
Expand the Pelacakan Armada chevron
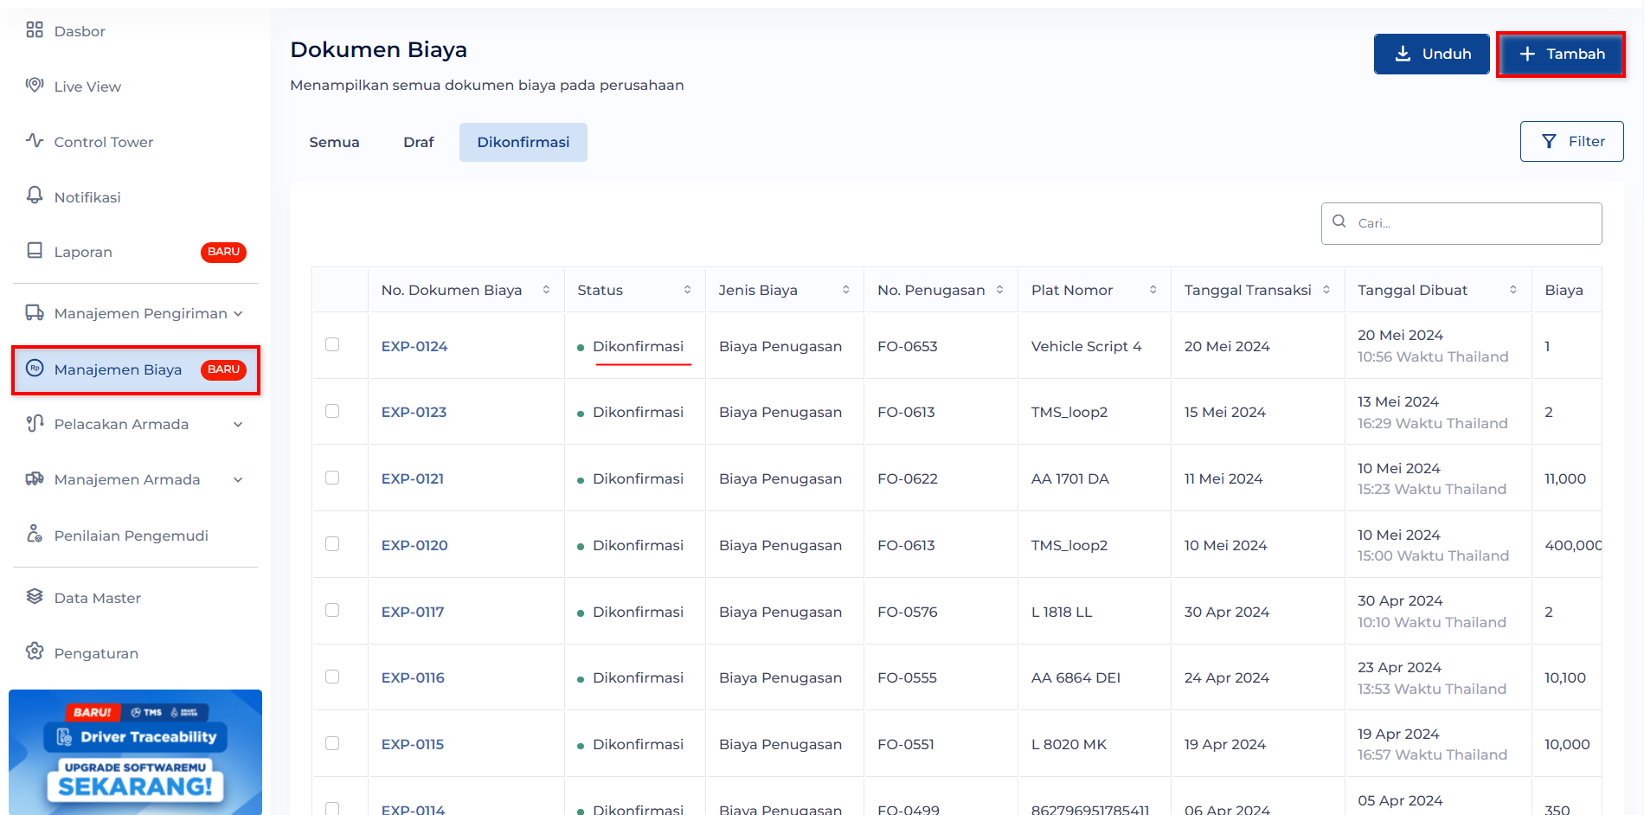tap(238, 424)
